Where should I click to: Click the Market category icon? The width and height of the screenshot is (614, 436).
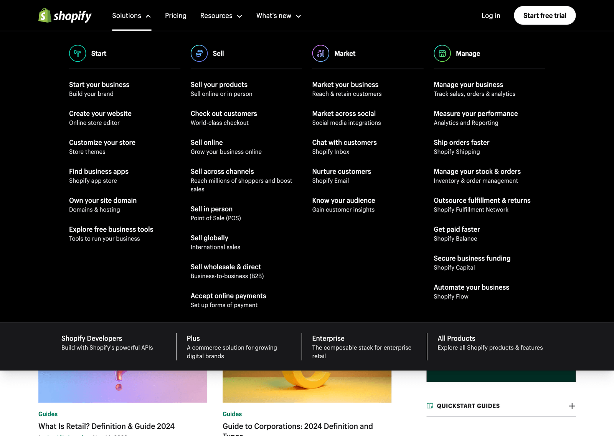tap(321, 53)
